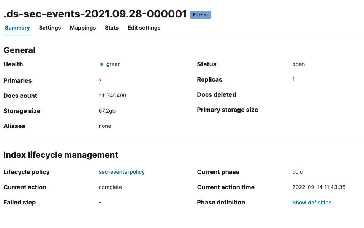
Task: View the Stats tab
Action: tap(112, 28)
